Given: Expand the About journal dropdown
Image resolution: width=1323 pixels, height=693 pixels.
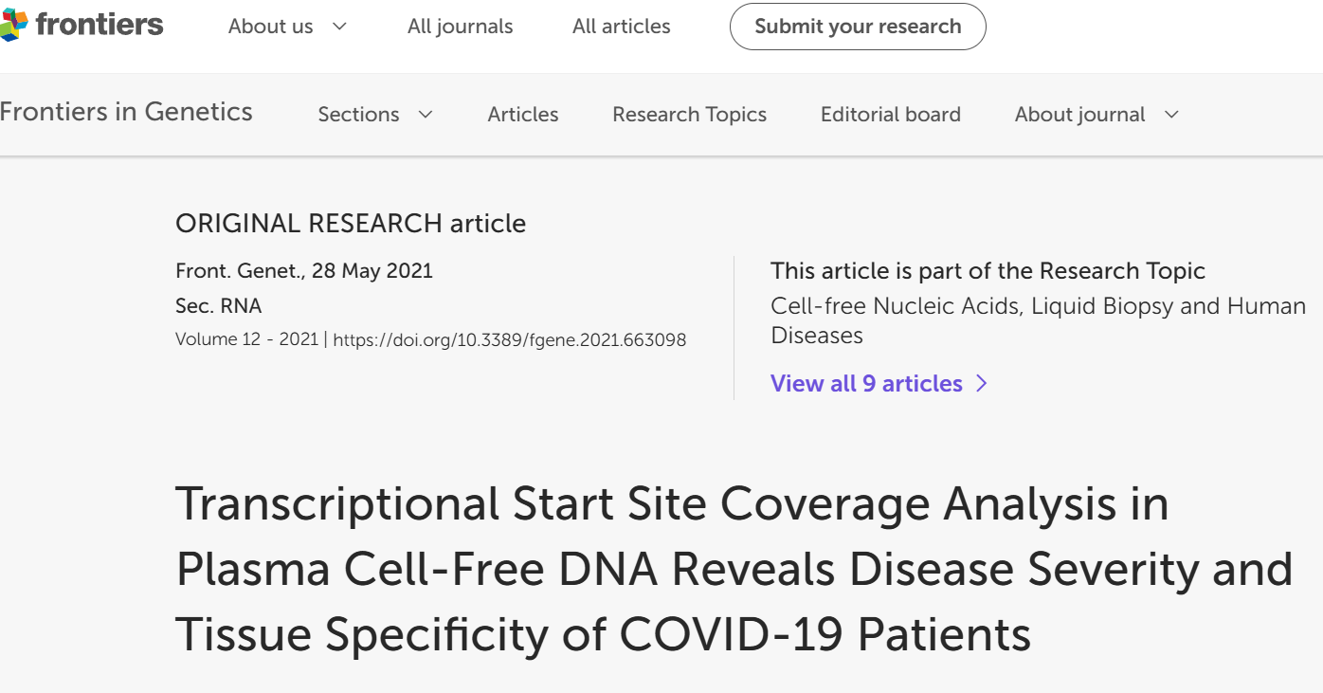Looking at the screenshot, I should point(1096,115).
